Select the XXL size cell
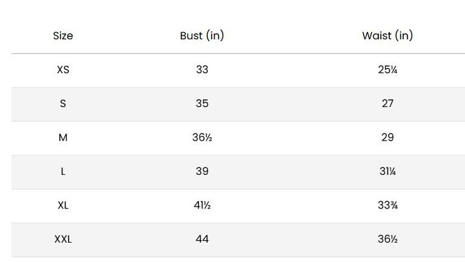The height and width of the screenshot is (262, 465). click(x=63, y=239)
